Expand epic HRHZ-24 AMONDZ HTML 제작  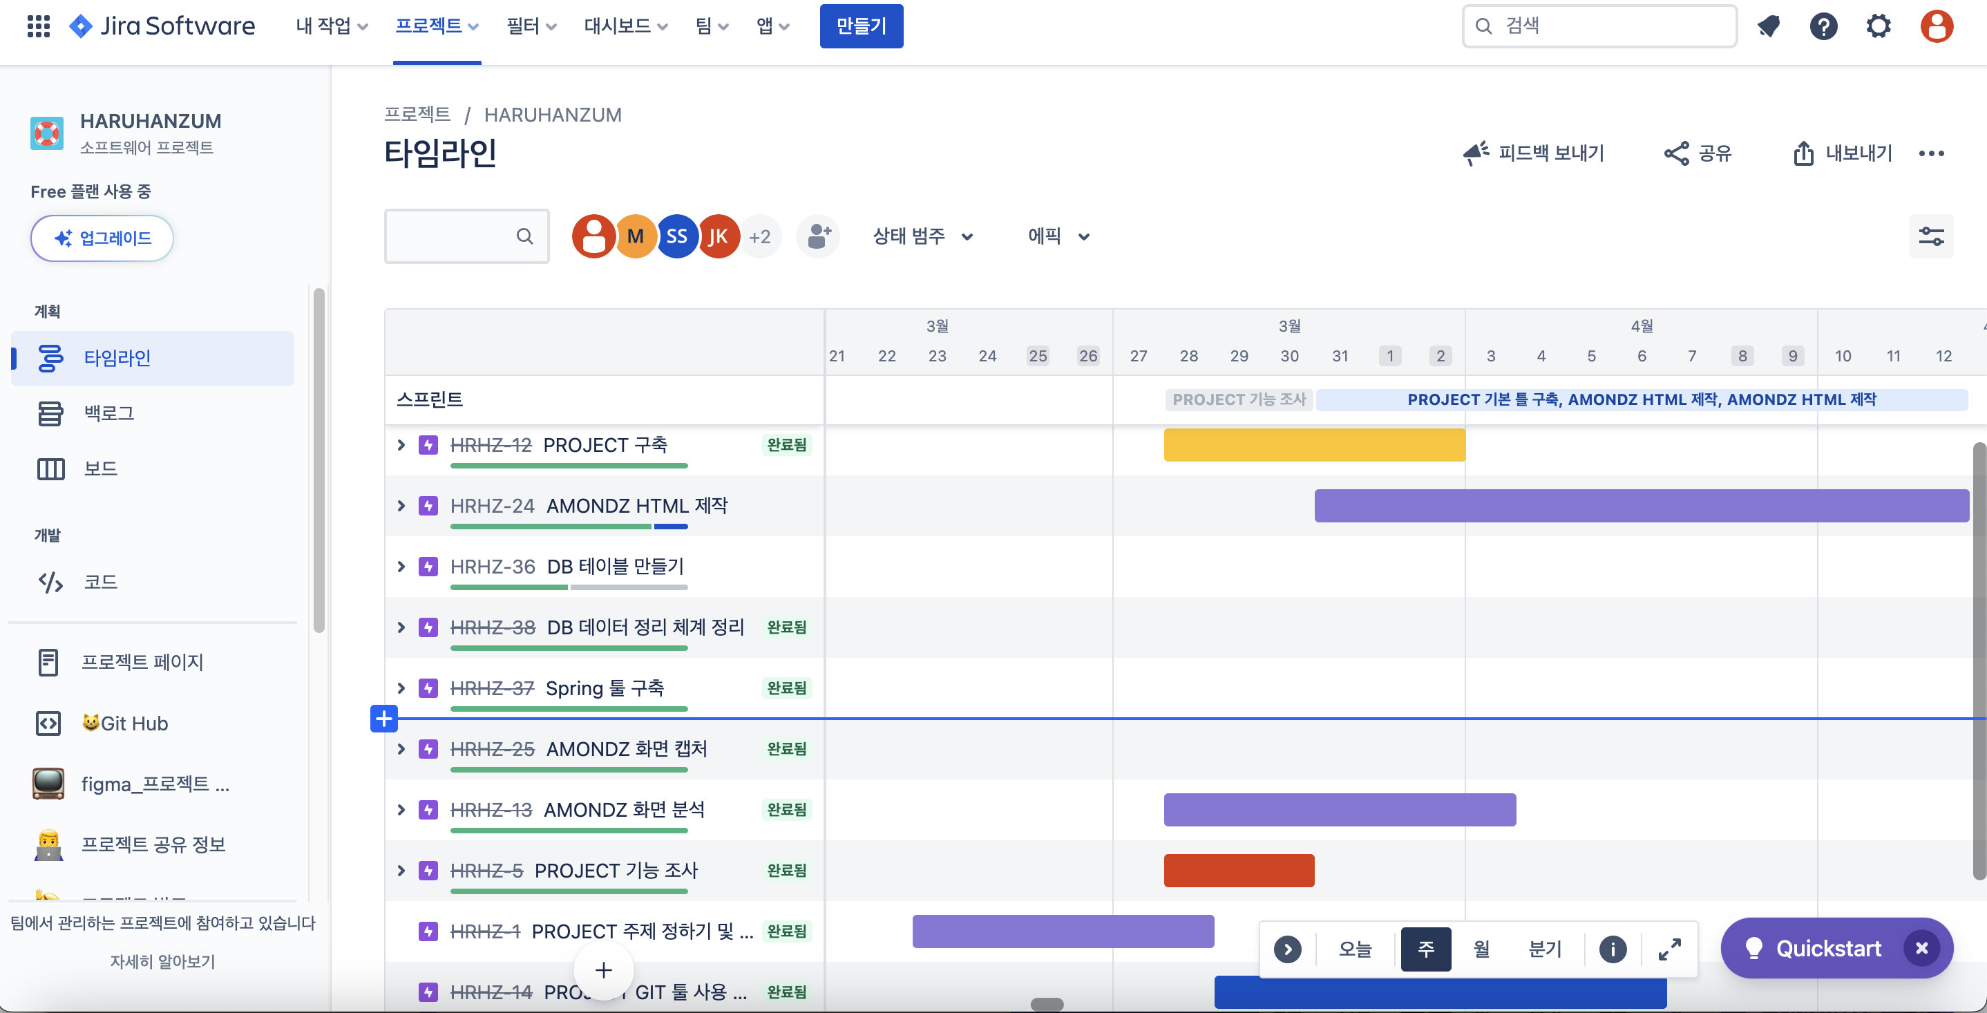pyautogui.click(x=401, y=506)
